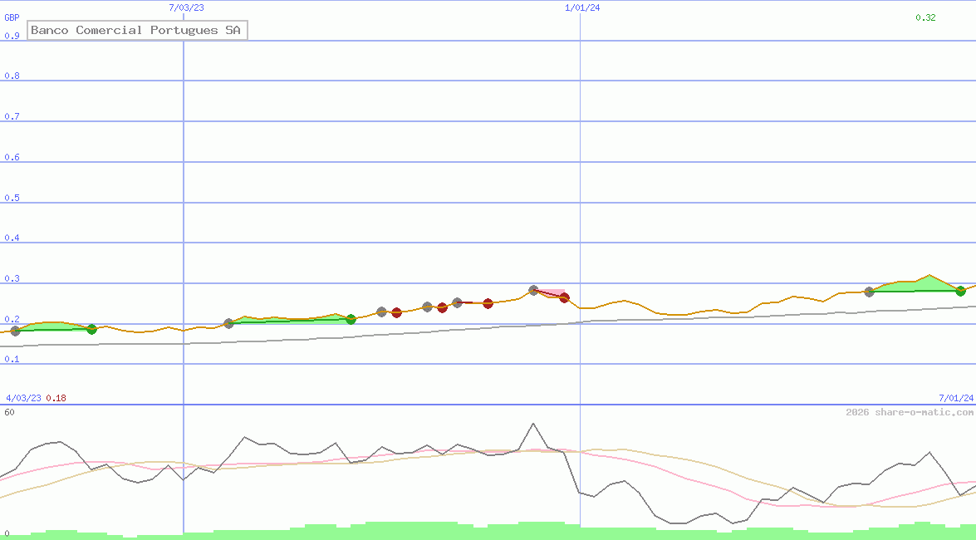Viewport: 976px width, 540px height.
Task: Click the 7/01/24 end date label
Action: pyautogui.click(x=956, y=398)
